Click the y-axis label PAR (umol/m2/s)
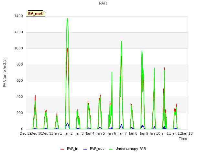Screen dimensions: 207x155 [5, 73]
